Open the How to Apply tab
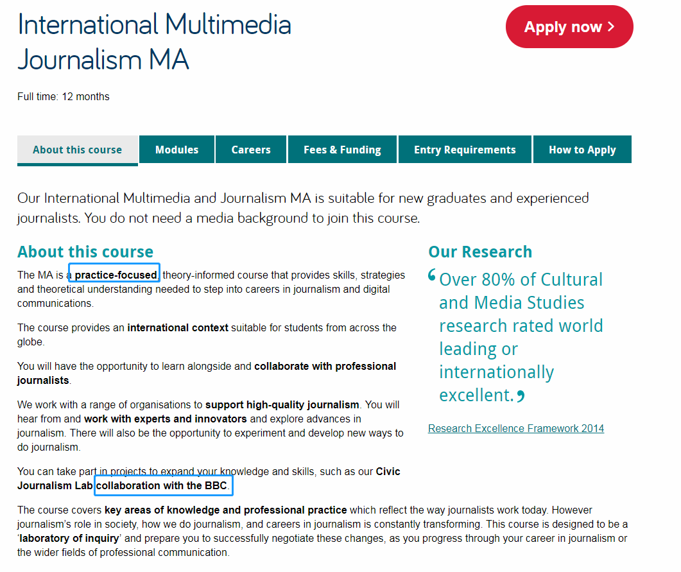The width and height of the screenshot is (681, 572). [x=582, y=150]
